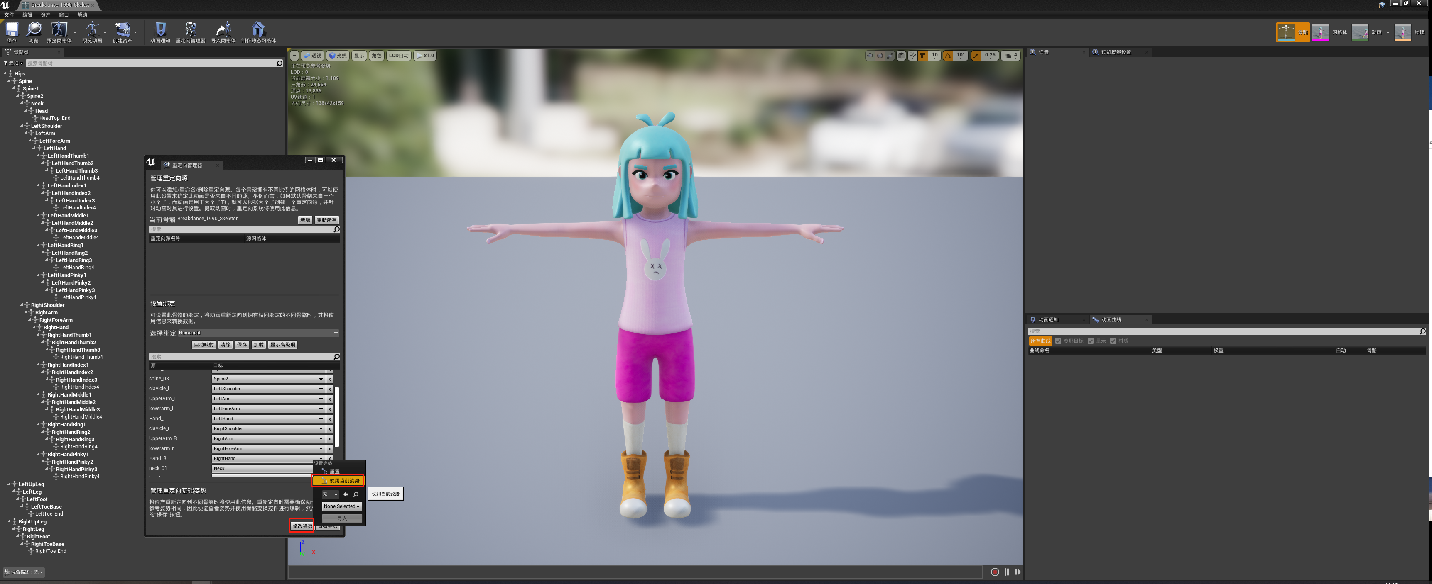The height and width of the screenshot is (584, 1432).
Task: Click the 动画通知 toolbar icon
Action: pos(160,30)
